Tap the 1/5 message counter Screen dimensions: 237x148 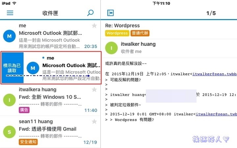(211, 13)
